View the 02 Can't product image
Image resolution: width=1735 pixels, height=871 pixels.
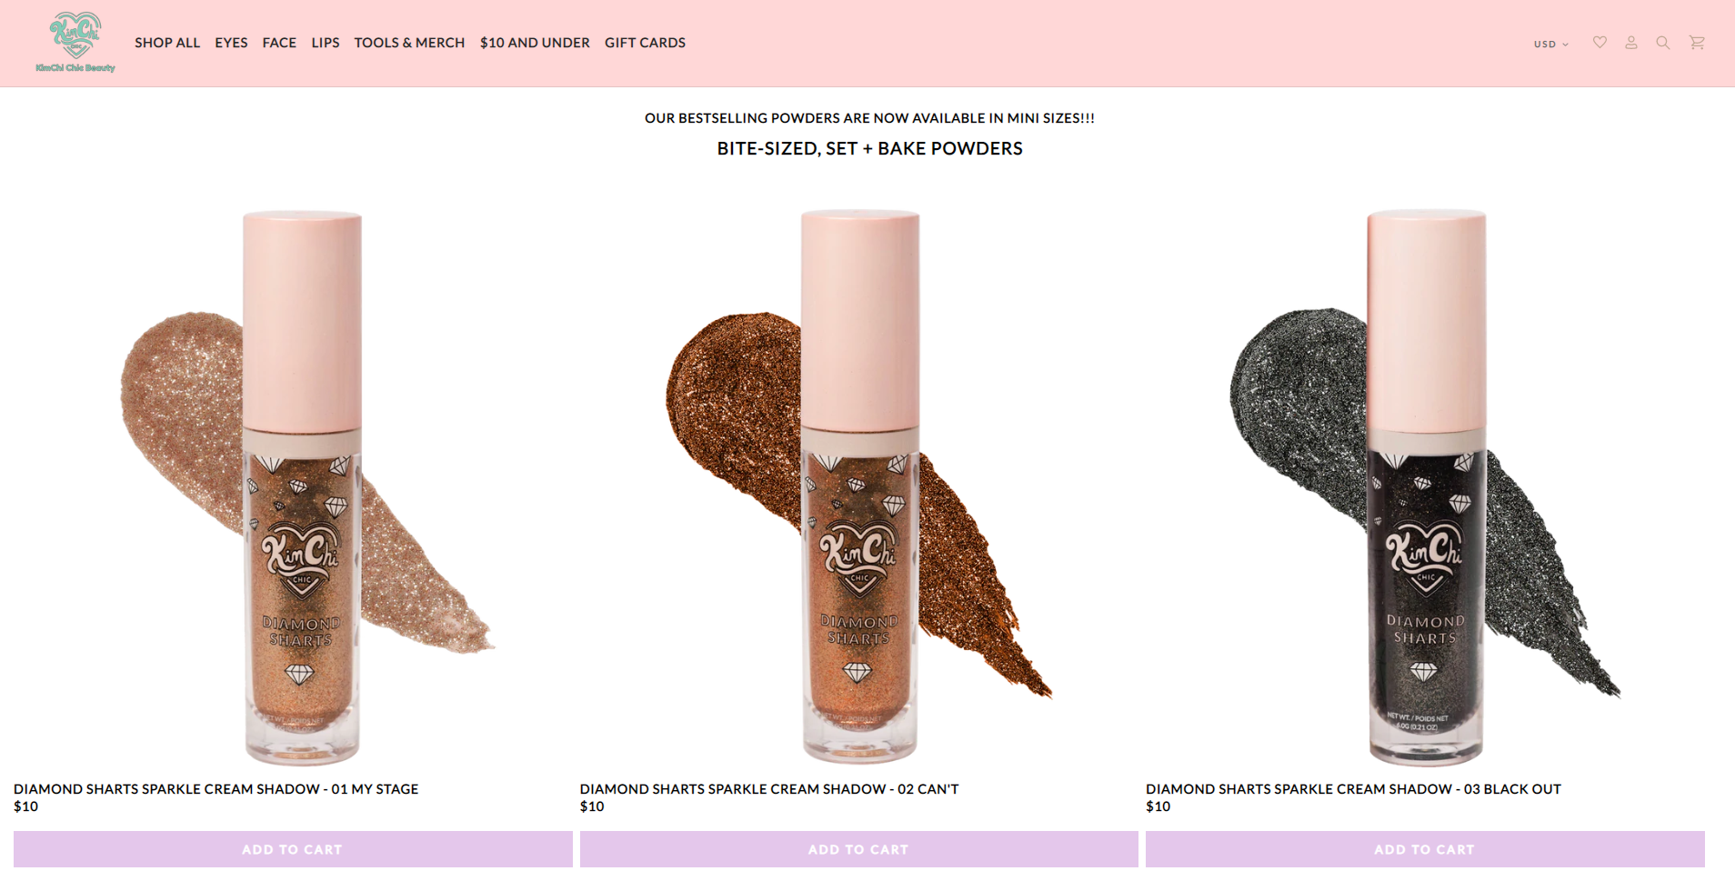click(x=858, y=486)
